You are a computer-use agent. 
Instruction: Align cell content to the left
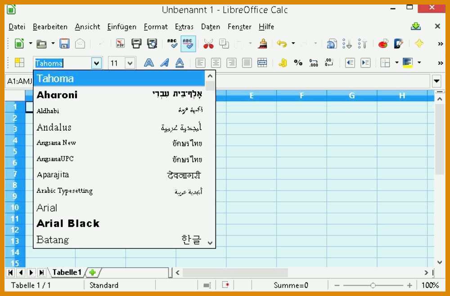pyautogui.click(x=200, y=63)
